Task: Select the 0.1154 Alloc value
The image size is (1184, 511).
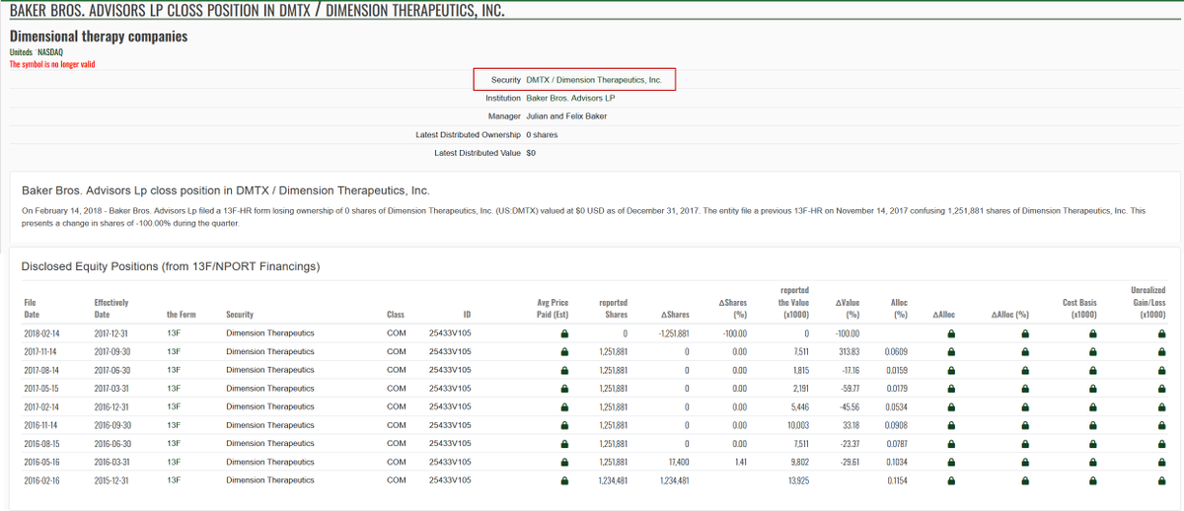Action: click(x=897, y=480)
